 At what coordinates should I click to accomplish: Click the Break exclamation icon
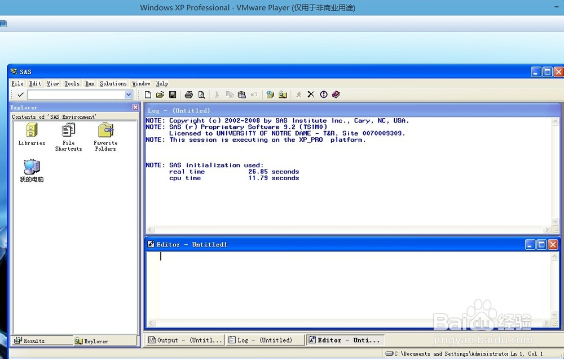[x=324, y=95]
